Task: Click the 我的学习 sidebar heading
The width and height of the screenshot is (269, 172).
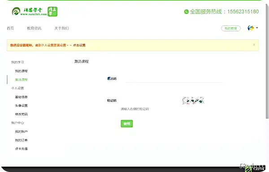Action: click(17, 62)
